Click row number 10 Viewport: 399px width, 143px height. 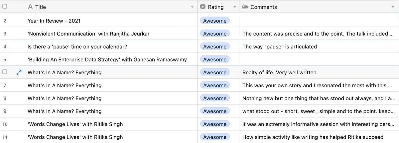pos(5,124)
